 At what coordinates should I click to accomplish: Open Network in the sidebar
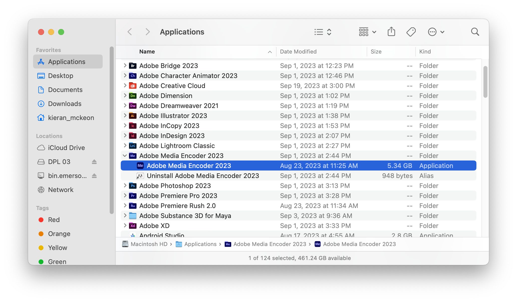pyautogui.click(x=68, y=190)
